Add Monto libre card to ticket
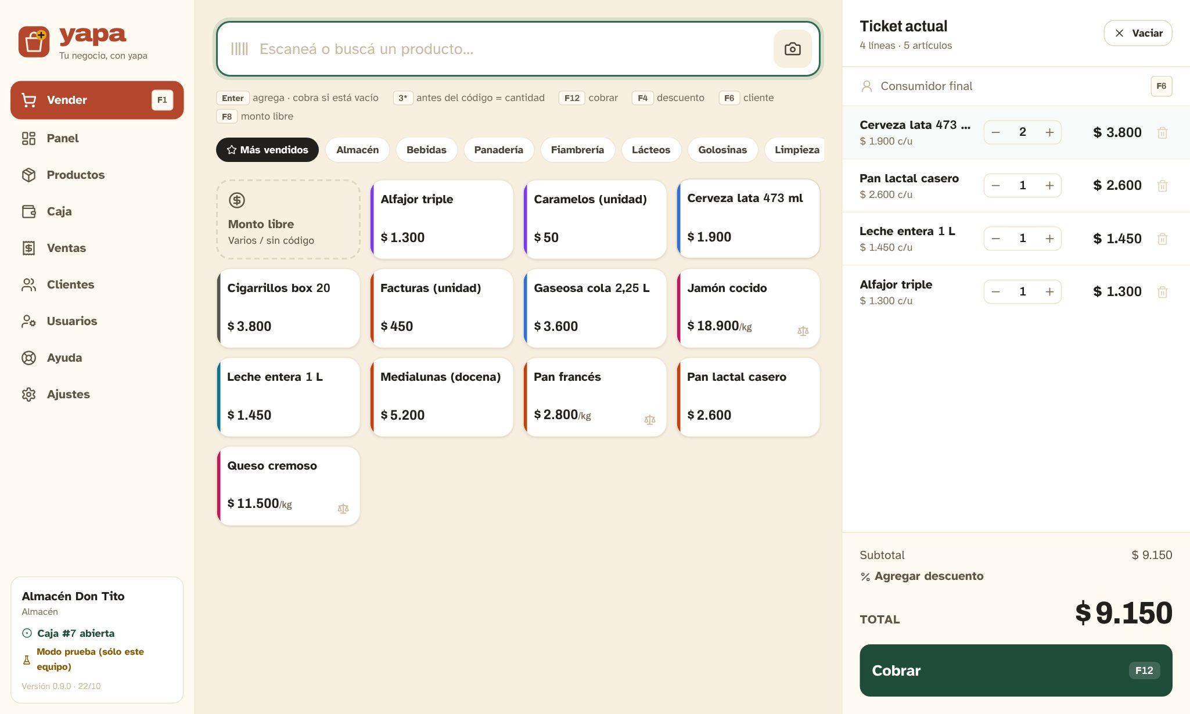Image resolution: width=1190 pixels, height=714 pixels. click(x=288, y=219)
